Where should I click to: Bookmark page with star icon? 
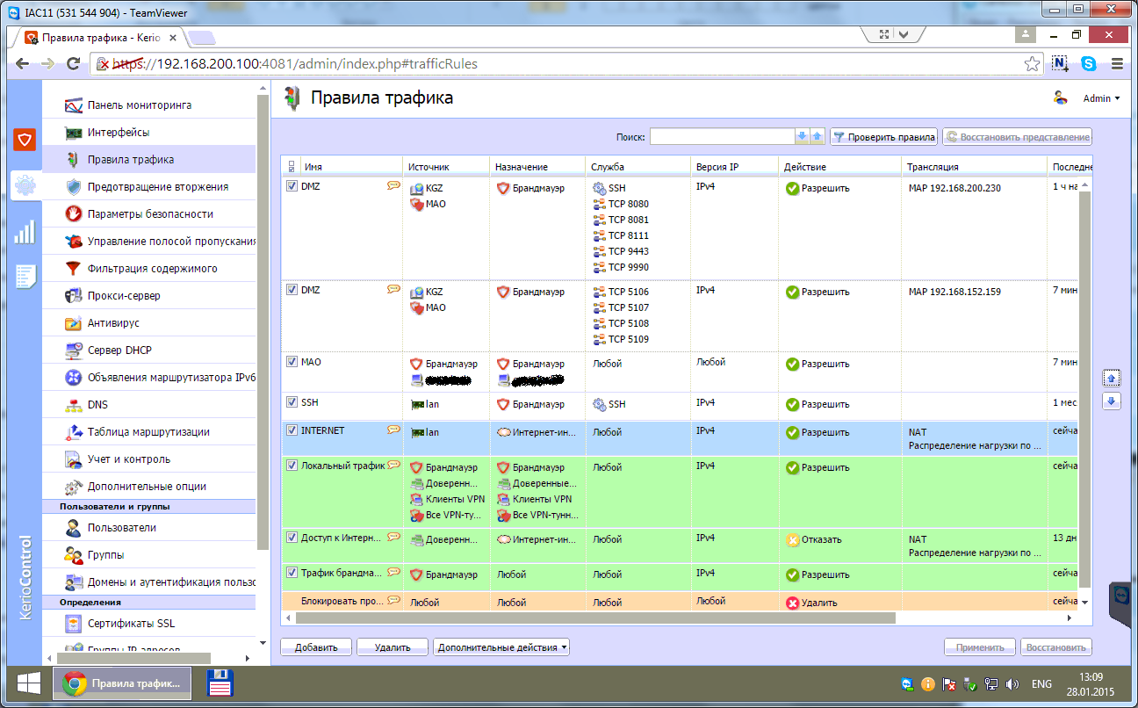[1033, 64]
